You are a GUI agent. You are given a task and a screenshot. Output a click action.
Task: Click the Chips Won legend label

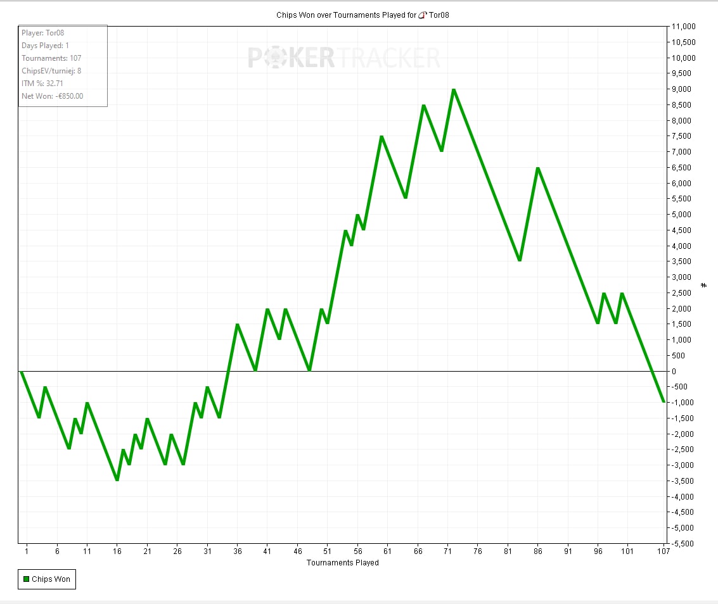coord(51,579)
